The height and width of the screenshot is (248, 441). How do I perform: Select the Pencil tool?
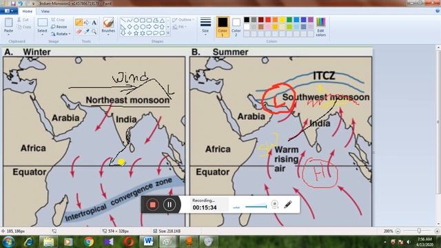[x=79, y=22]
